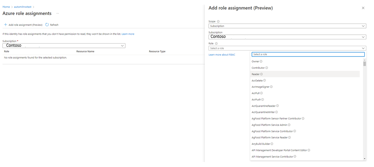Image resolution: width=374 pixels, height=167 pixels.
Task: Click the info icon next to Role label
Action: (x=216, y=44)
